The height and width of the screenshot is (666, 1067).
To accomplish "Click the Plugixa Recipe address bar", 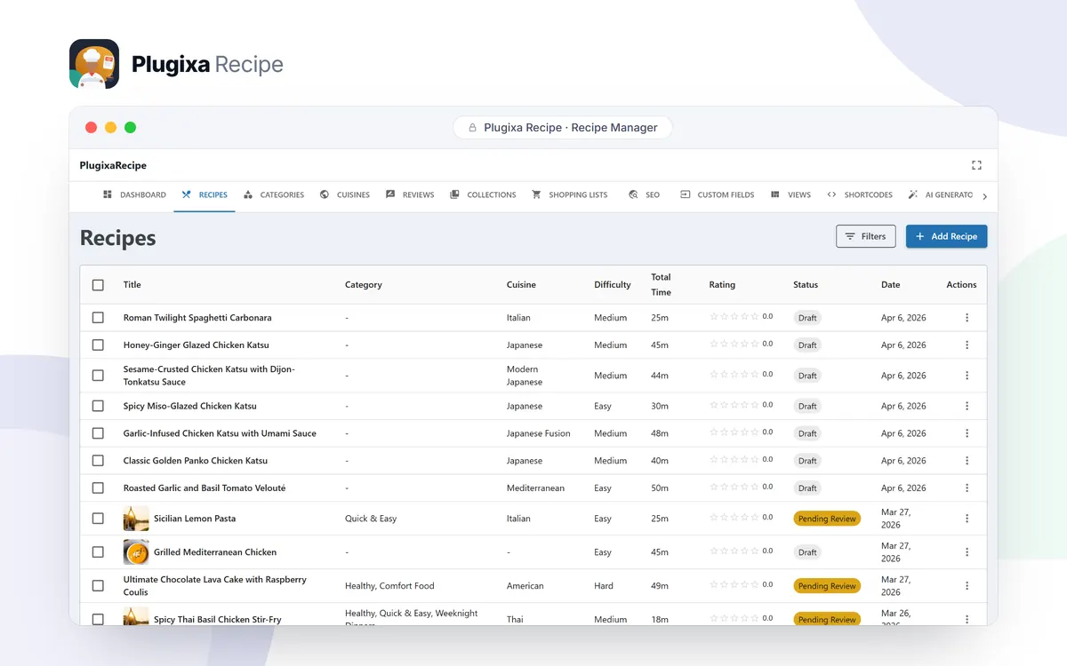I will 563,128.
